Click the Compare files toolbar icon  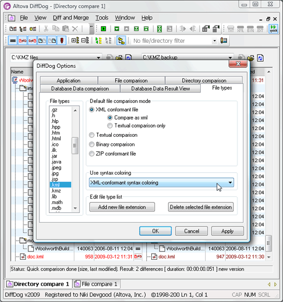point(13,29)
